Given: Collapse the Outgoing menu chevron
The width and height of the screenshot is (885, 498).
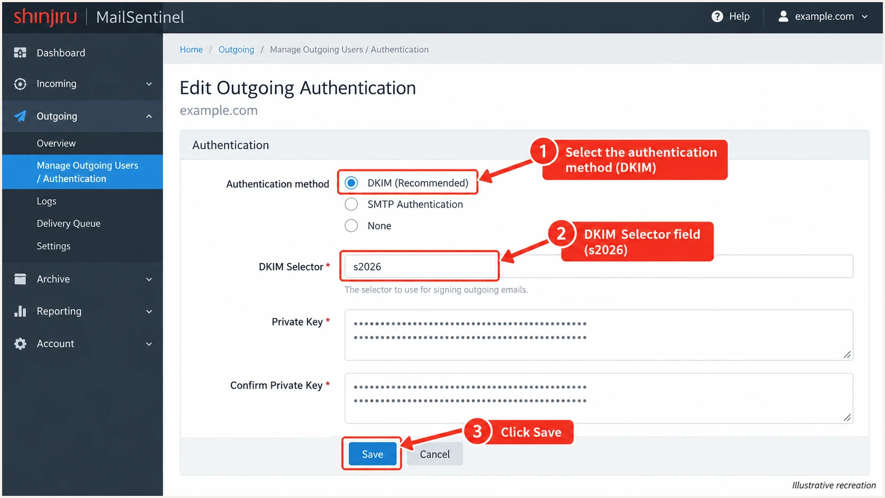Looking at the screenshot, I should (x=149, y=116).
